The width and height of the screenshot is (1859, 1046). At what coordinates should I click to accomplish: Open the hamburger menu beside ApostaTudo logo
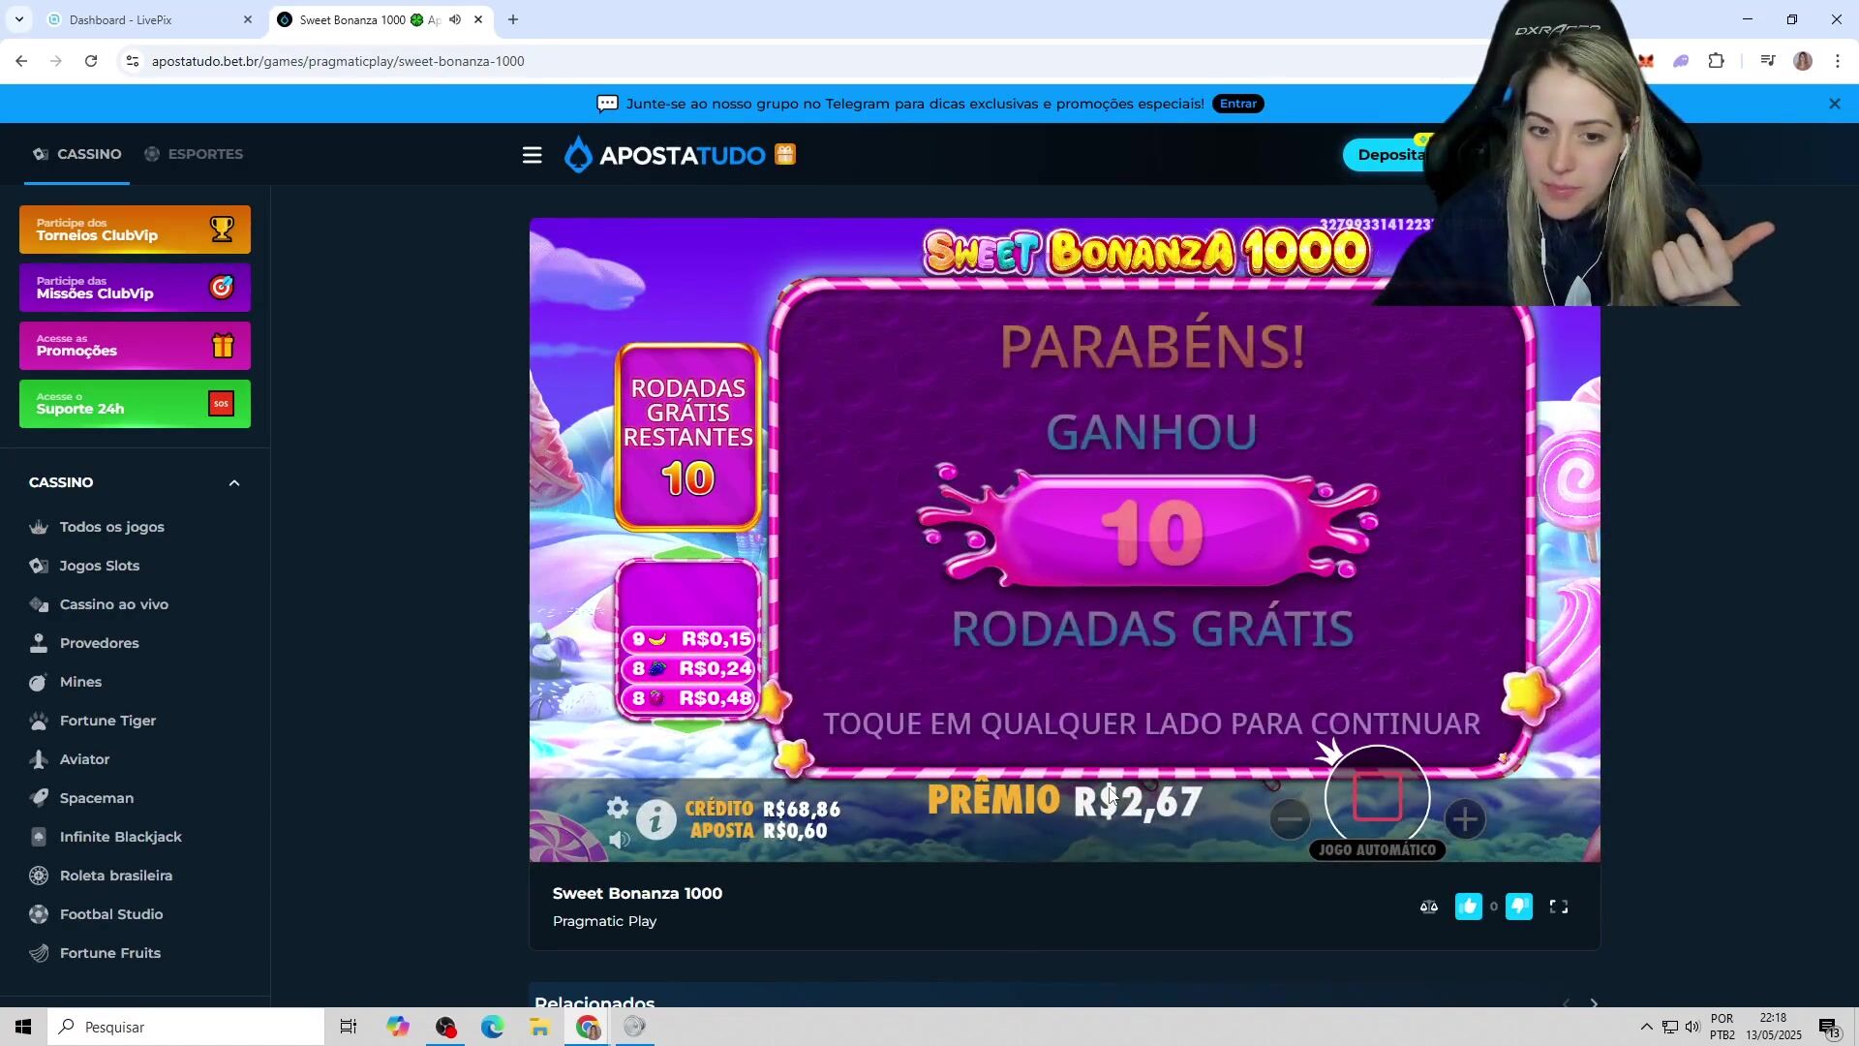pyautogui.click(x=532, y=155)
